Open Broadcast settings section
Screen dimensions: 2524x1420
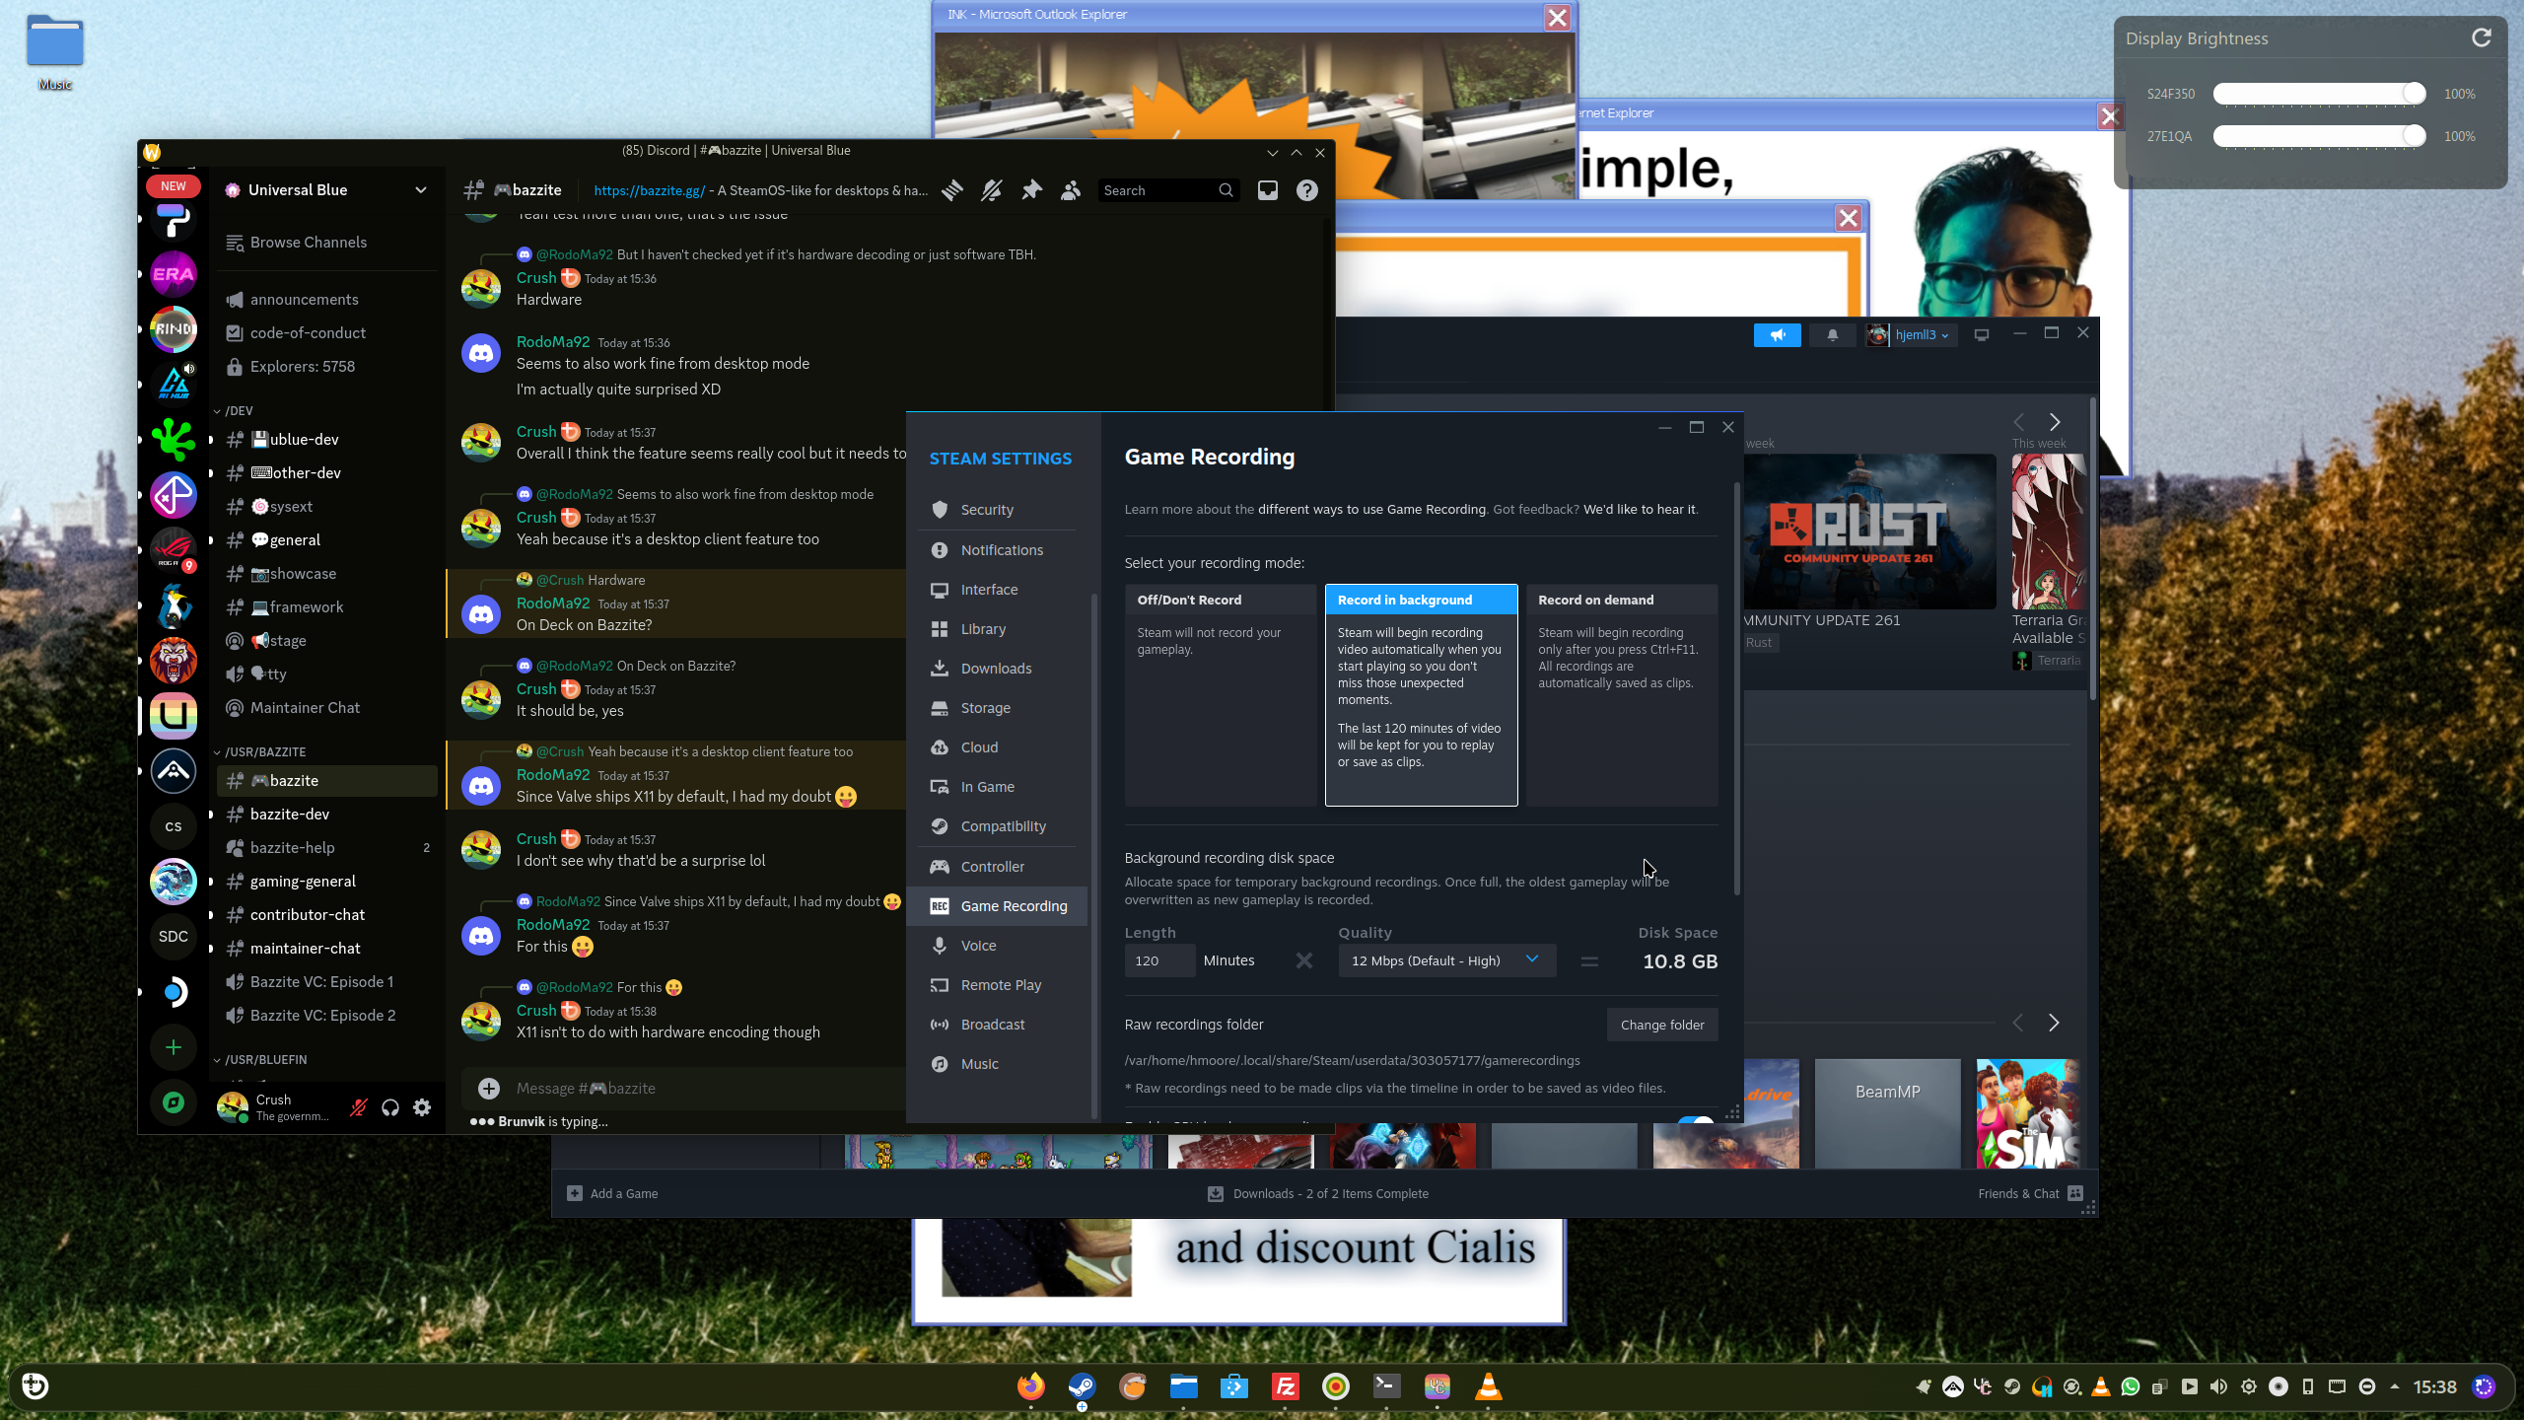(992, 1025)
